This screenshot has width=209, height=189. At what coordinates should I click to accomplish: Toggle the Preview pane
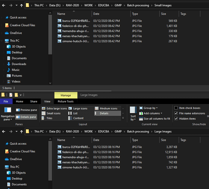tap(26, 110)
